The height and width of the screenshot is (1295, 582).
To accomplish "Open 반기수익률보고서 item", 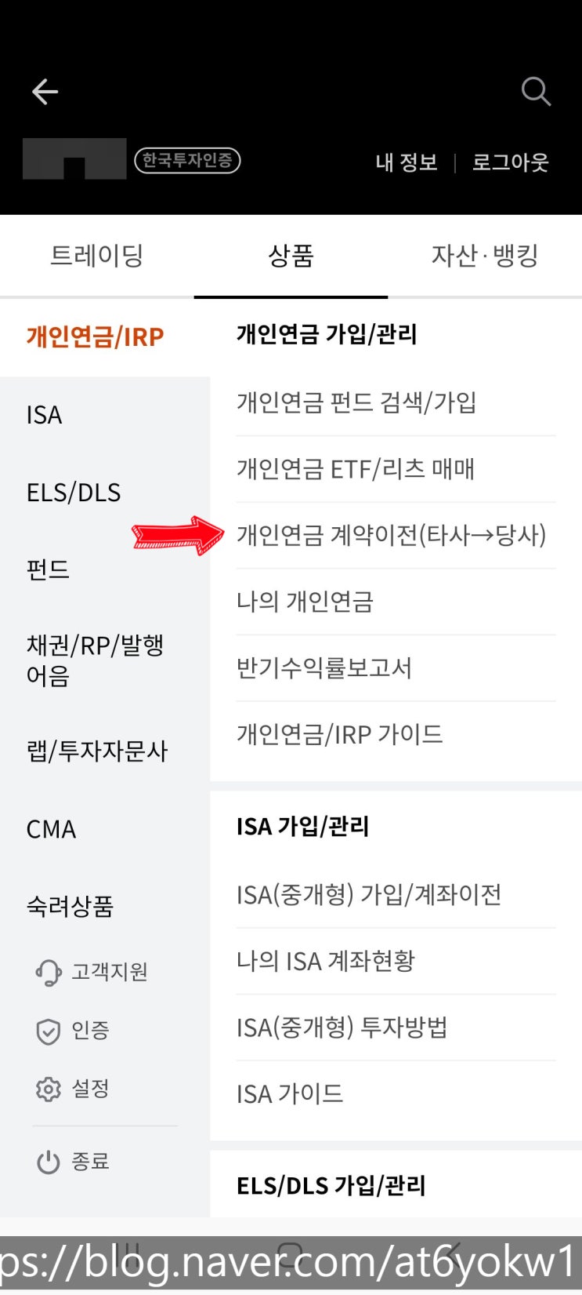I will 324,668.
